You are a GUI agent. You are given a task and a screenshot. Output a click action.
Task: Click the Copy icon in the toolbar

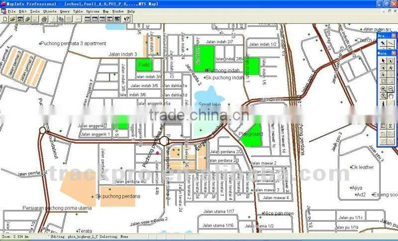(61, 19)
